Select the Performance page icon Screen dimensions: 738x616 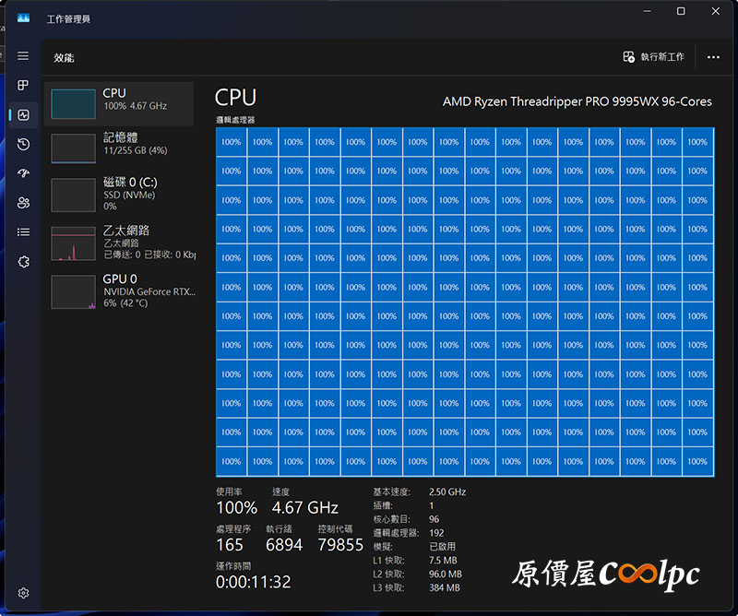[23, 115]
